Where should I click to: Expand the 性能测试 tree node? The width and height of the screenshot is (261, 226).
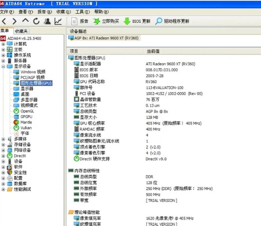tap(4, 189)
